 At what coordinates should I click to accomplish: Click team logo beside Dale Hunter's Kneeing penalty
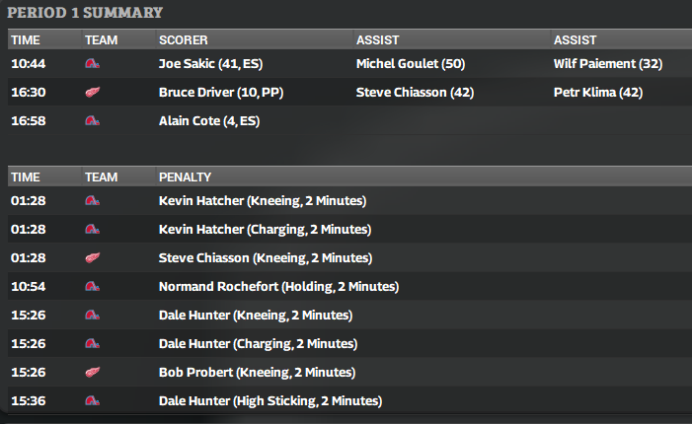coord(93,316)
